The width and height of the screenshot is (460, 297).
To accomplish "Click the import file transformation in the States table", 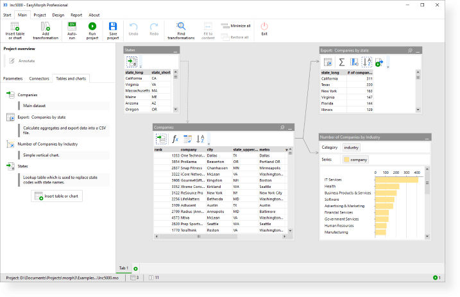I will pyautogui.click(x=132, y=62).
